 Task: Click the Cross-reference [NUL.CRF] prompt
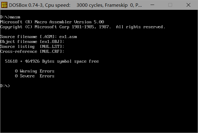[32, 51]
